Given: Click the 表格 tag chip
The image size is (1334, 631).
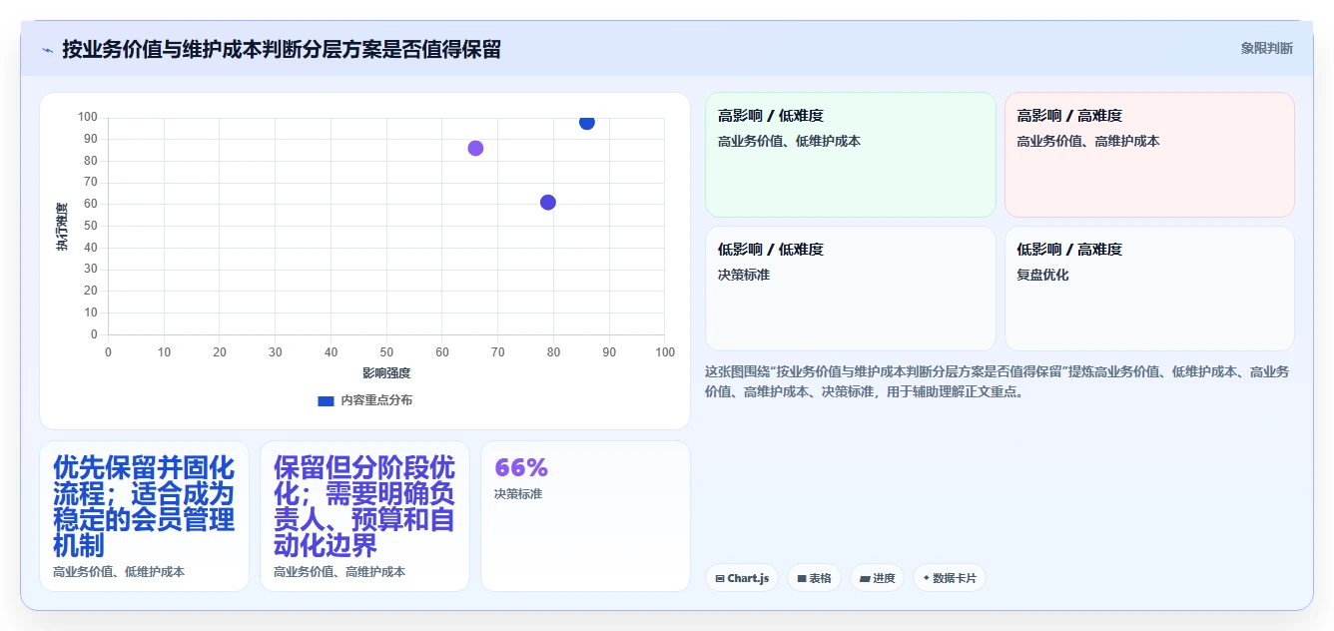Looking at the screenshot, I should 814,578.
